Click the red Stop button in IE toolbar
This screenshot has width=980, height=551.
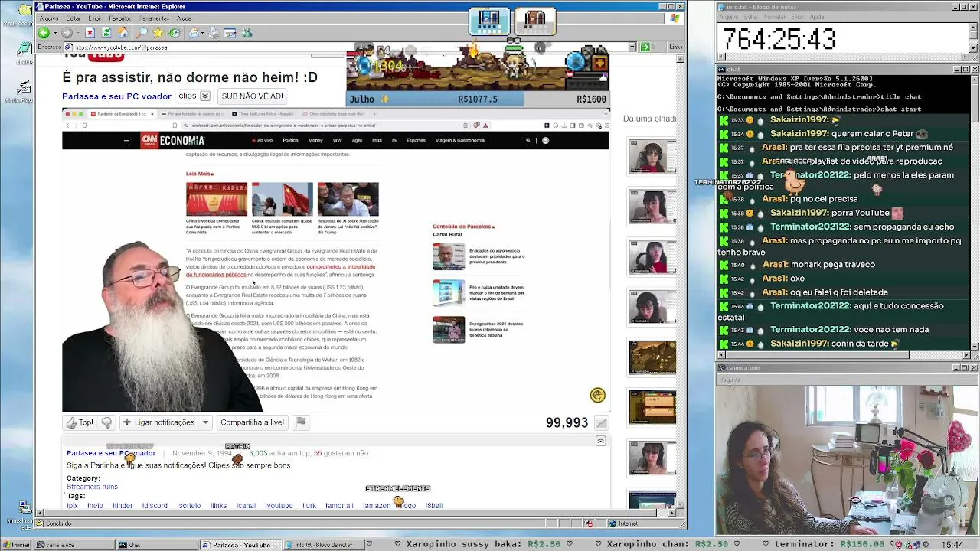(x=90, y=33)
